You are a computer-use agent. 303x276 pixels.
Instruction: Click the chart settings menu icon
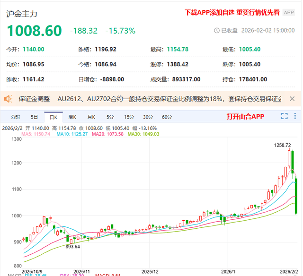295,116
